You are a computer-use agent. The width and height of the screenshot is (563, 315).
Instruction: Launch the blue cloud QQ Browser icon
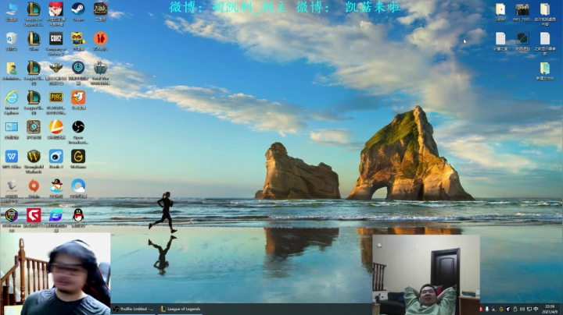coord(78,186)
